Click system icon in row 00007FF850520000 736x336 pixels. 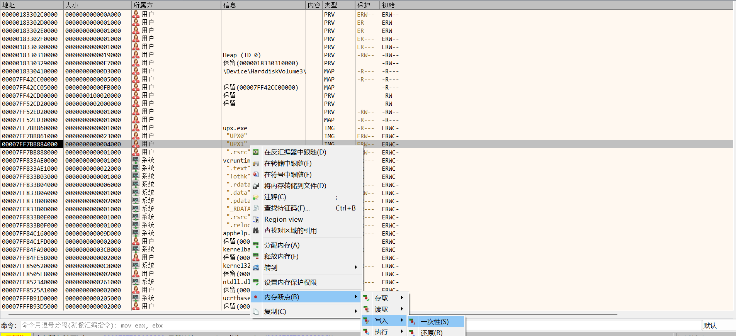coord(136,266)
